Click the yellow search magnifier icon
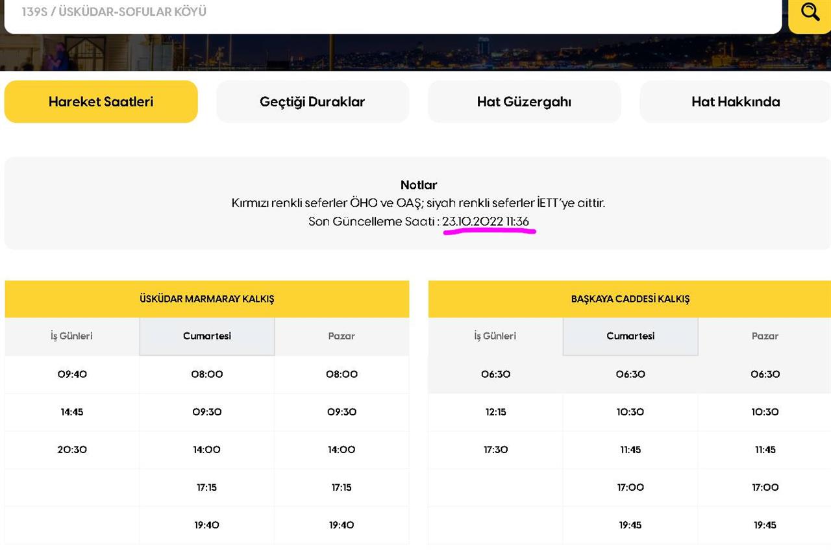The height and width of the screenshot is (555, 831). [810, 12]
